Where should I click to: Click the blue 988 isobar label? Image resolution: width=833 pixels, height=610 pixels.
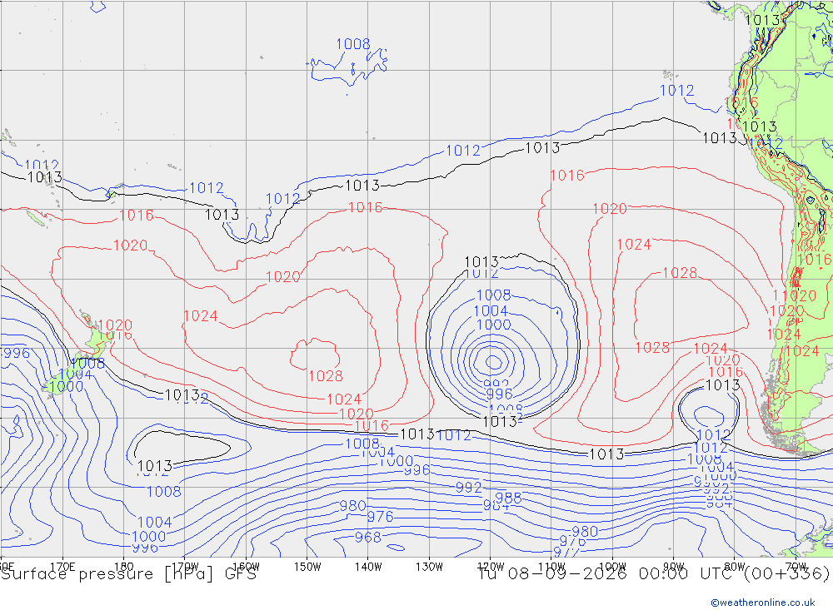[508, 498]
